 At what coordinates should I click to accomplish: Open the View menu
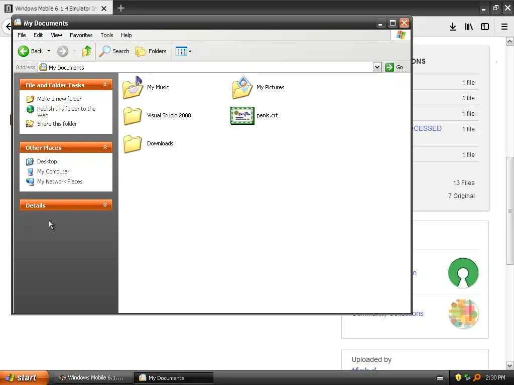click(56, 35)
